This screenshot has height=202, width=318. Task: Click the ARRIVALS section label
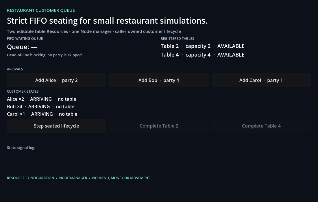[15, 69]
